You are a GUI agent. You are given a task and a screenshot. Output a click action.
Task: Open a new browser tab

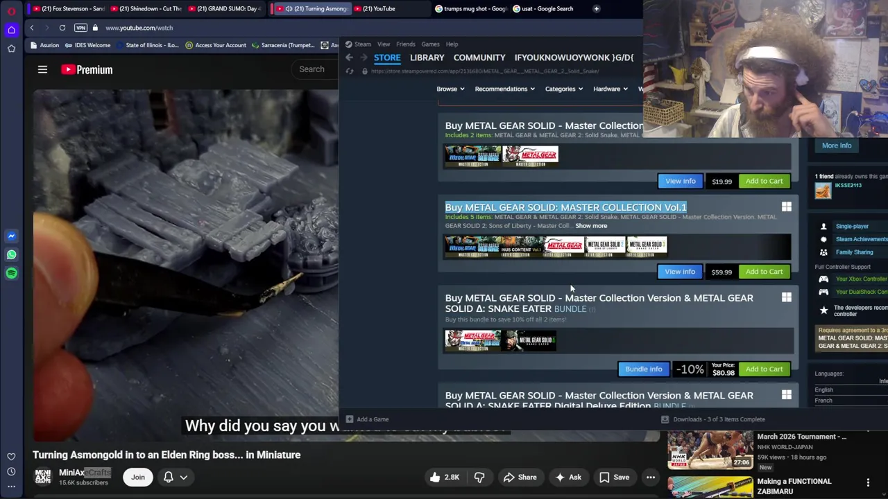596,9
